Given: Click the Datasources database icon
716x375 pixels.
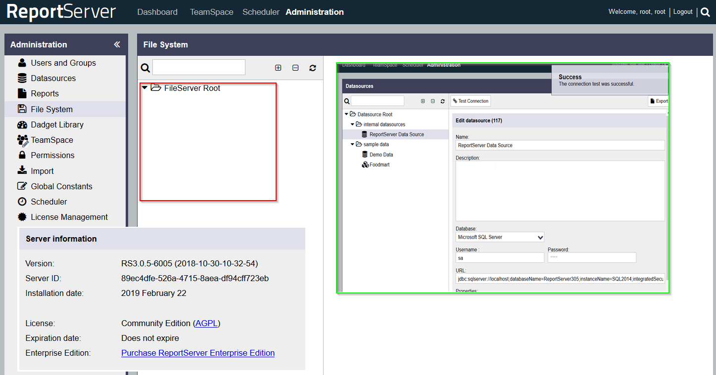Looking at the screenshot, I should coord(22,78).
